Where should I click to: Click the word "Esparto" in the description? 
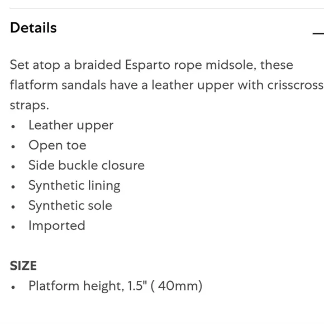coord(147,65)
